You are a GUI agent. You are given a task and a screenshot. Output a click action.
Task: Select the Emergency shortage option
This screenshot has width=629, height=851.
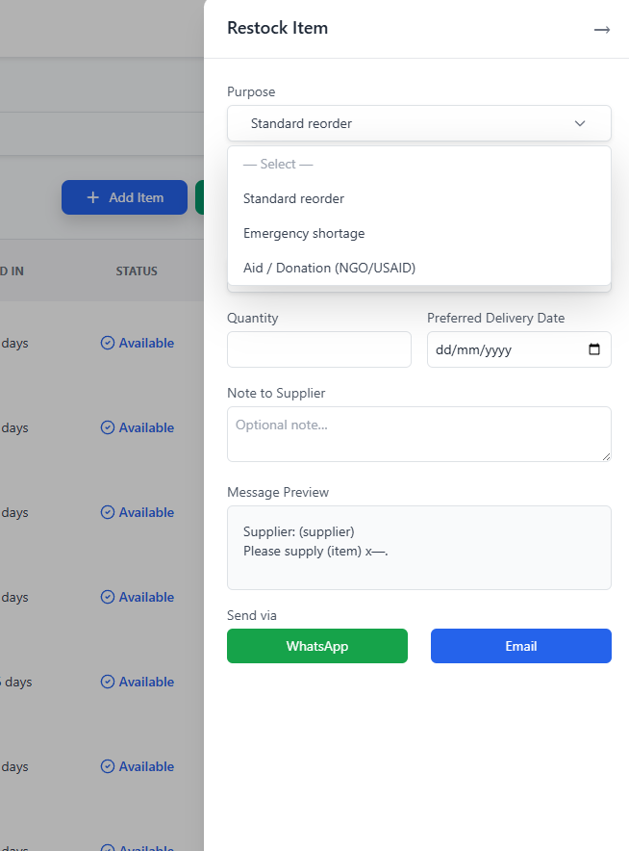[x=304, y=233]
